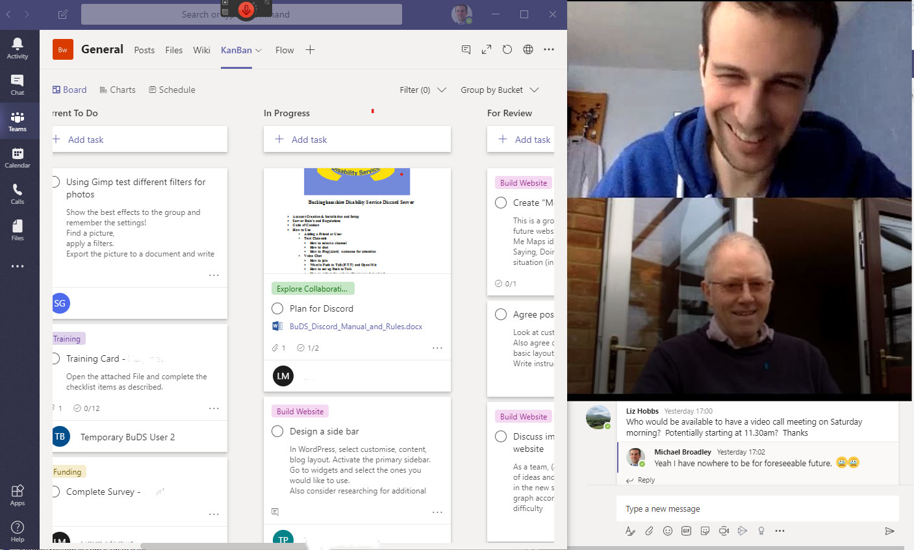
Task: Mark Design a side bar task complete
Action: tap(277, 431)
